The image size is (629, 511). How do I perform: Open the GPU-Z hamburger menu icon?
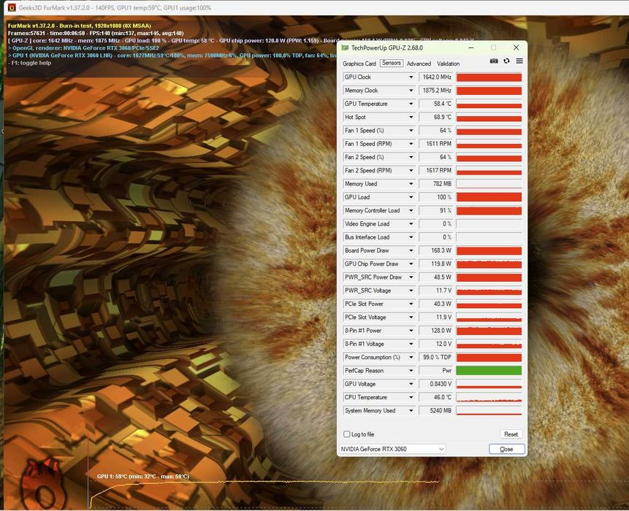click(x=519, y=61)
